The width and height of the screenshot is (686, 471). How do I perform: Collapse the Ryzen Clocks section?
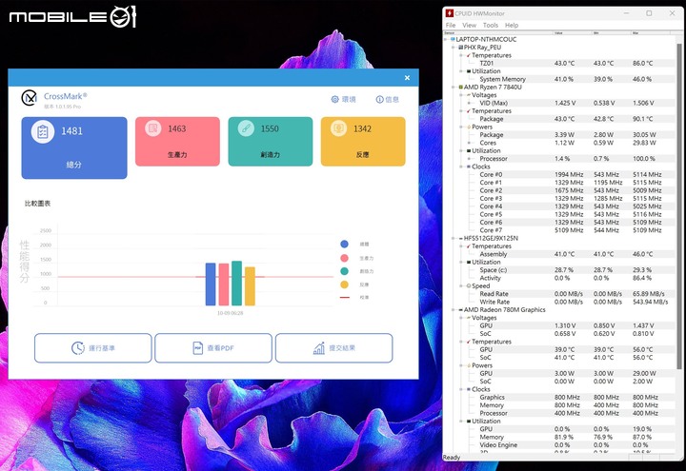(x=461, y=167)
